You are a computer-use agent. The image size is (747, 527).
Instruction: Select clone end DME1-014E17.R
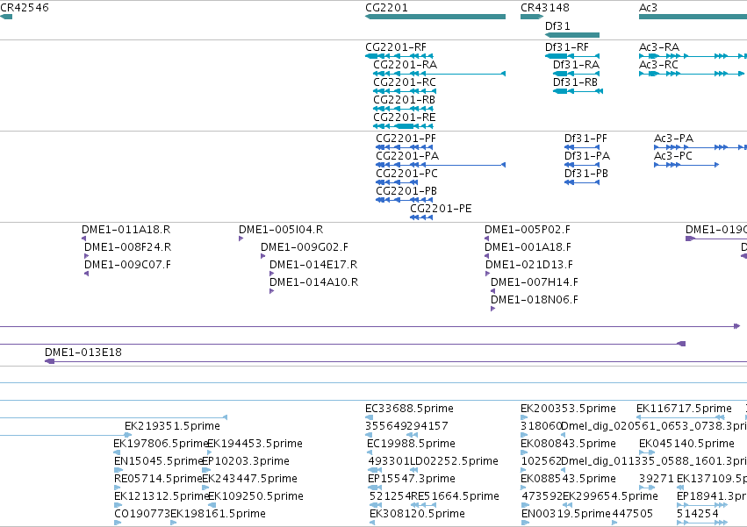pos(271,274)
